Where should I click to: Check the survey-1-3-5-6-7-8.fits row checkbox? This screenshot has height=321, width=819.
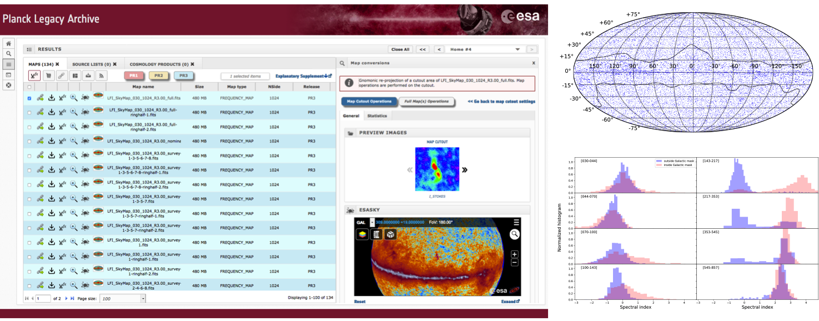[29, 156]
